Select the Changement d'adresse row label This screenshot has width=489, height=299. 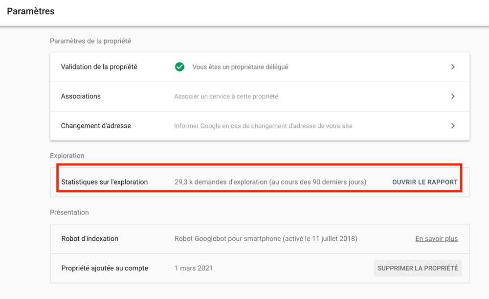pyautogui.click(x=96, y=126)
